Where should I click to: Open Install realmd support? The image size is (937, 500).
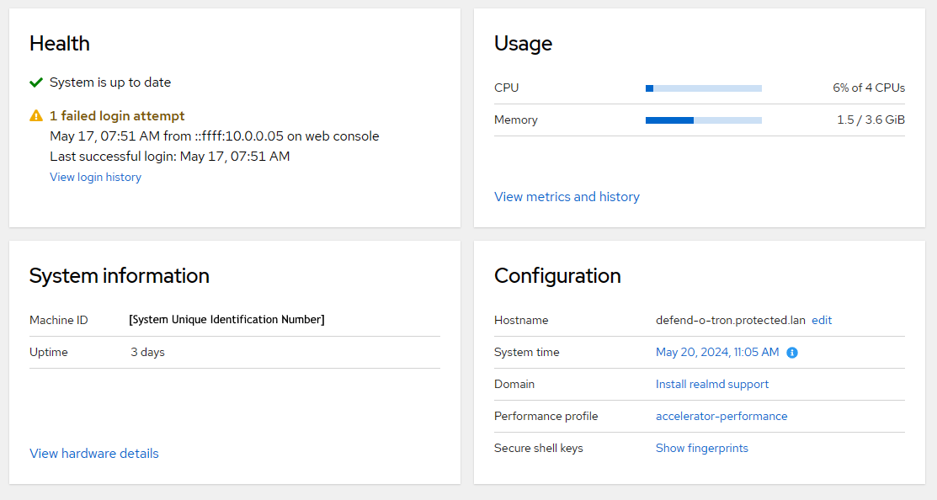tap(711, 384)
